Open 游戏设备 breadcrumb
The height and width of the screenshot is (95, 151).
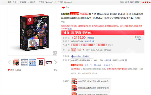[x=23, y=2]
